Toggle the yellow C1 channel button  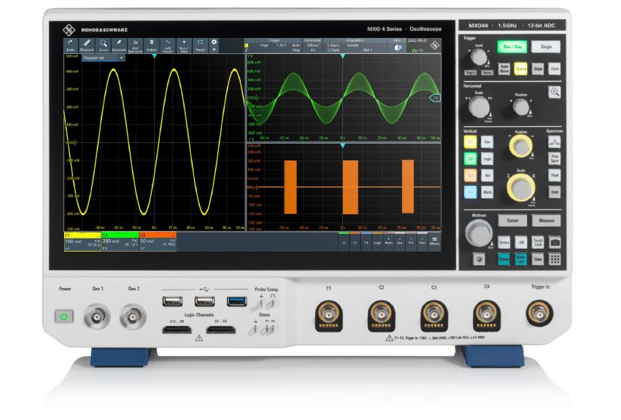[x=471, y=142]
